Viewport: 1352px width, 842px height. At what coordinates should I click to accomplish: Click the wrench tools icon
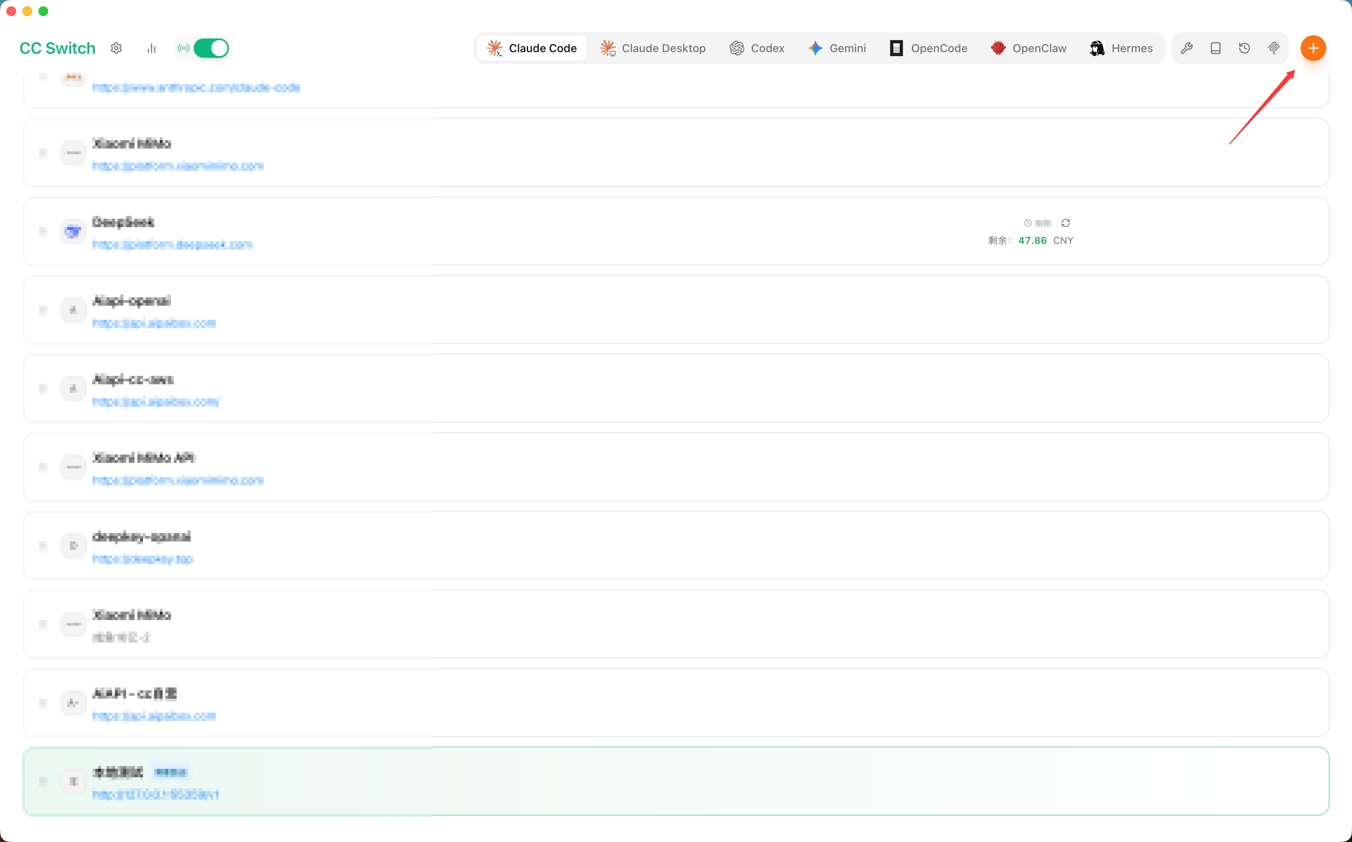[1187, 49]
